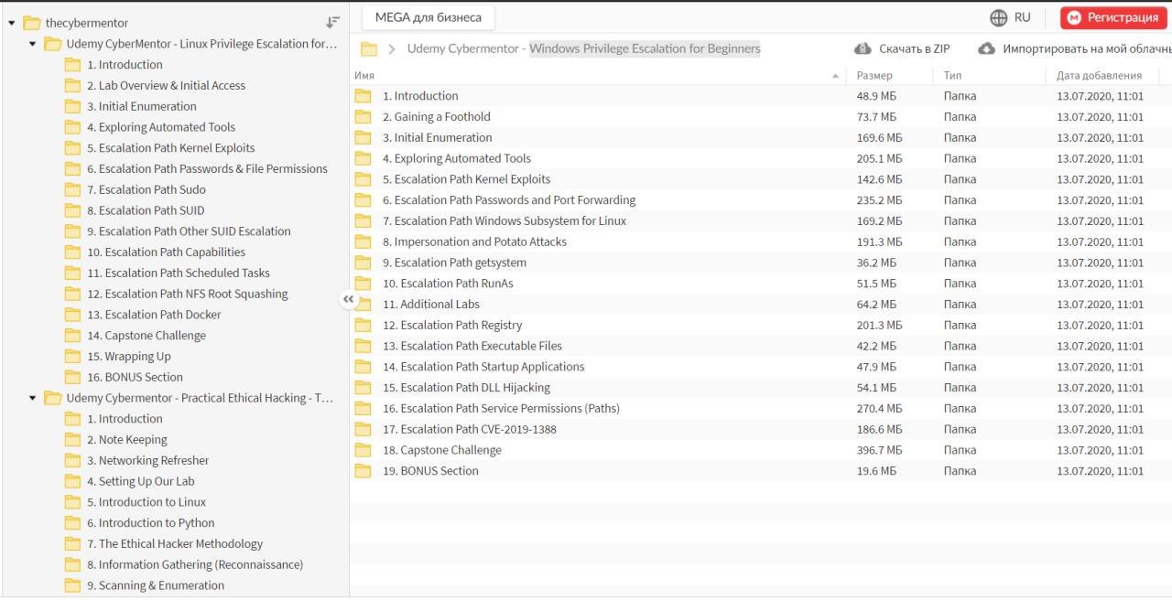Screen dimensions: 1172x611
Task: Click the folder icon of 1. Introduction in the file list
Action: click(364, 96)
